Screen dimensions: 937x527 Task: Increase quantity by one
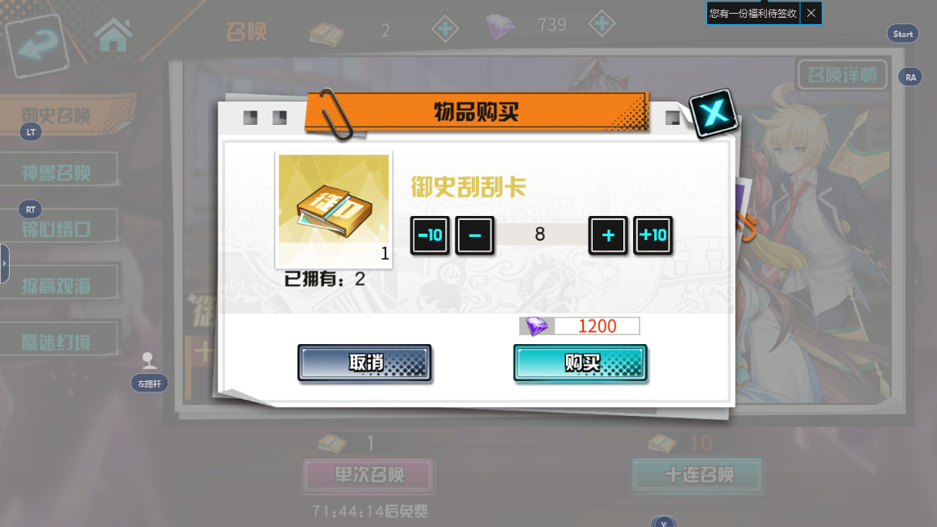tap(608, 235)
